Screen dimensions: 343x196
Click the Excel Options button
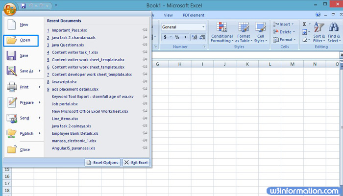click(102, 163)
